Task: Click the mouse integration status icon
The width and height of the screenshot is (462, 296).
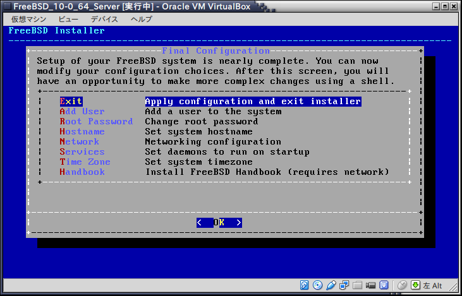Action: [x=403, y=285]
